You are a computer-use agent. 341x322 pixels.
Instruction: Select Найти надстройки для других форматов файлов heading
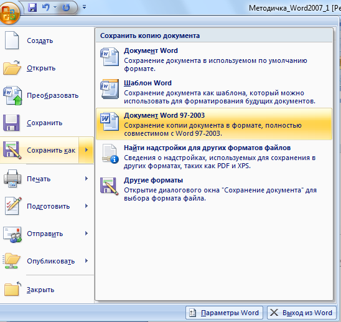point(207,148)
